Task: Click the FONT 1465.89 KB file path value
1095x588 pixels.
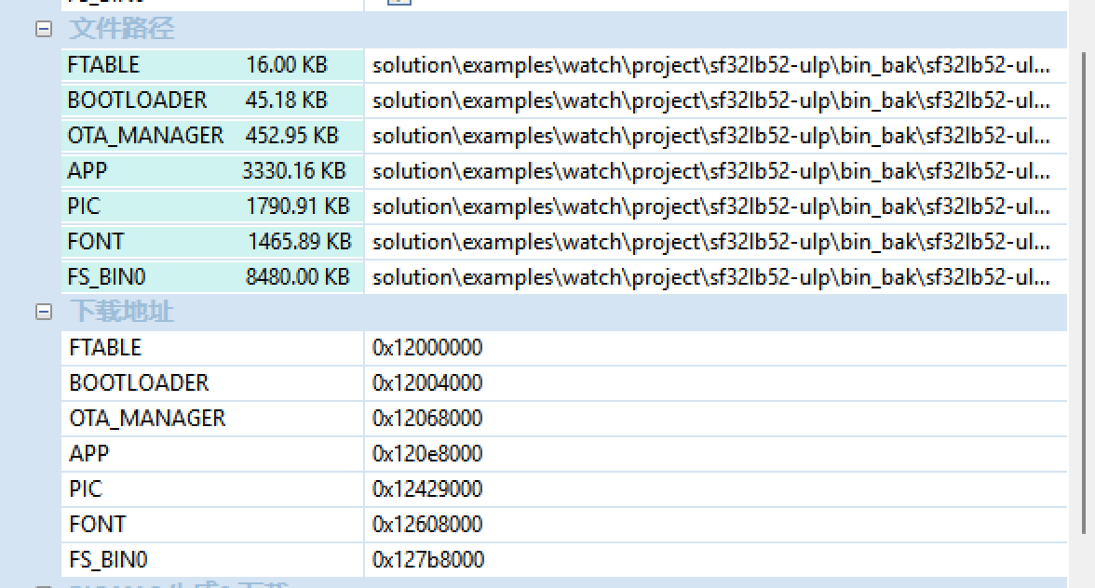Action: [711, 242]
